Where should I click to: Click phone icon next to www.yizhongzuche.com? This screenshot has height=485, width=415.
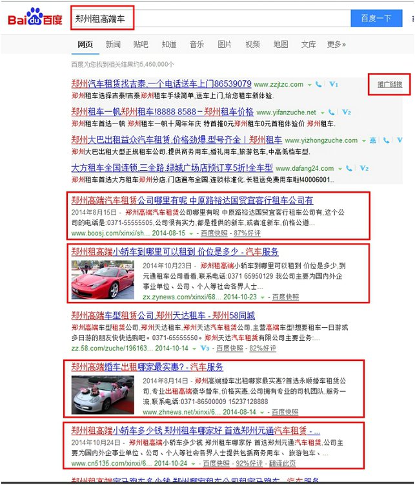(387, 140)
